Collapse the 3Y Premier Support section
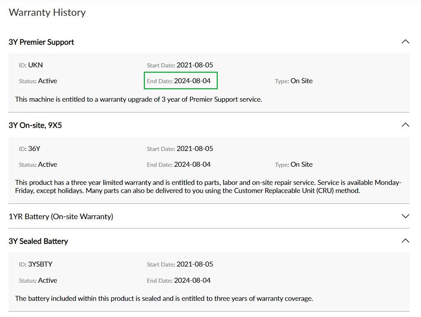 click(405, 41)
